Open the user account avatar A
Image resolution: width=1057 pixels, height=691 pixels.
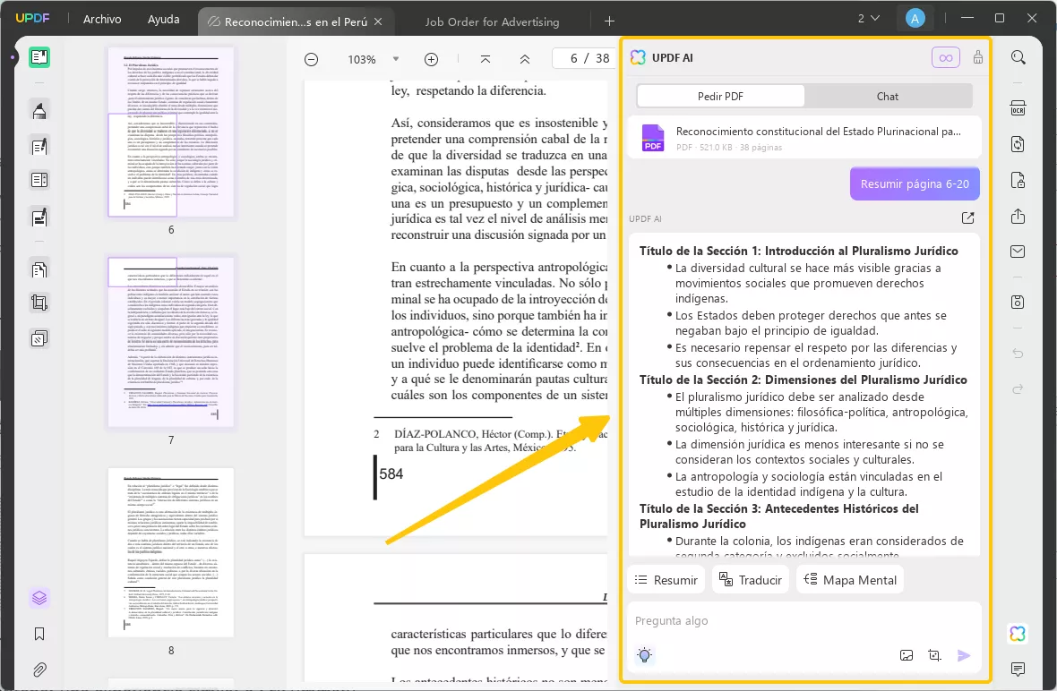915,19
